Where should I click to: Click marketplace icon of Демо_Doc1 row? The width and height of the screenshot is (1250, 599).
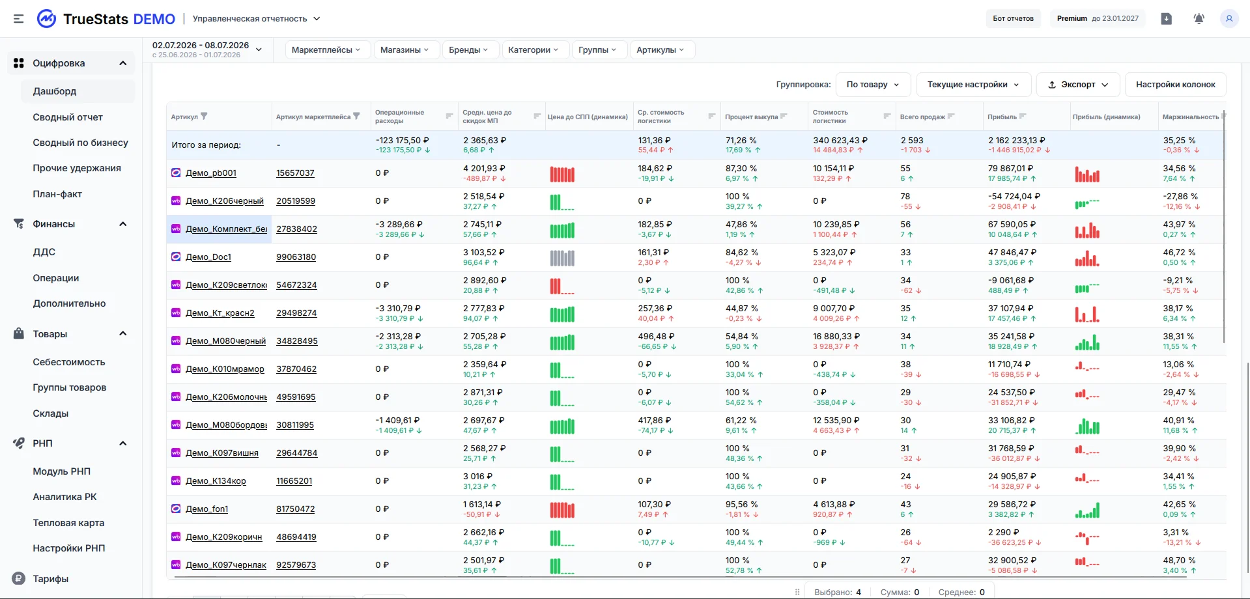(176, 257)
